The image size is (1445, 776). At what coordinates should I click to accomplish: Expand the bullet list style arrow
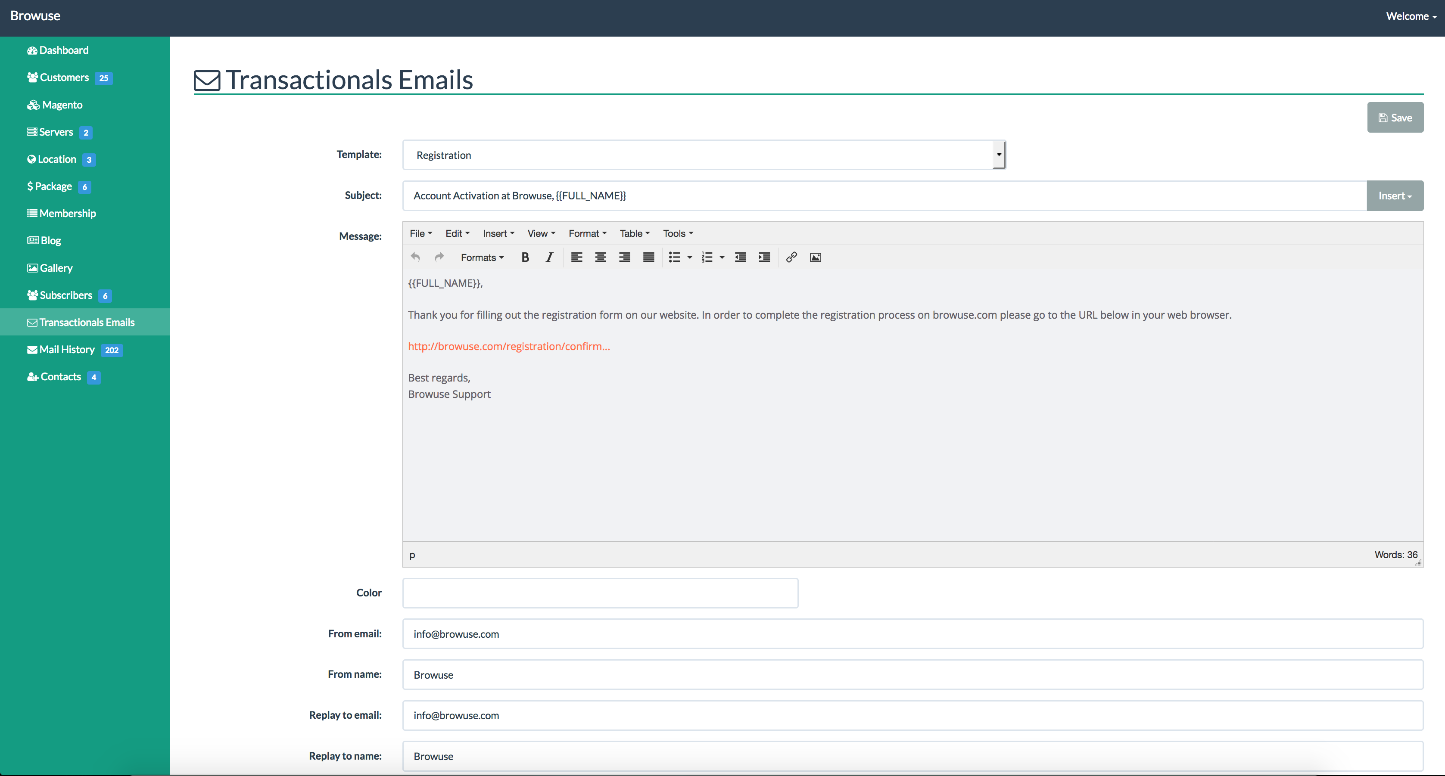690,258
